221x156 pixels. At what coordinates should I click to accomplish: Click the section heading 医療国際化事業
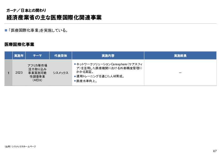click(19, 45)
